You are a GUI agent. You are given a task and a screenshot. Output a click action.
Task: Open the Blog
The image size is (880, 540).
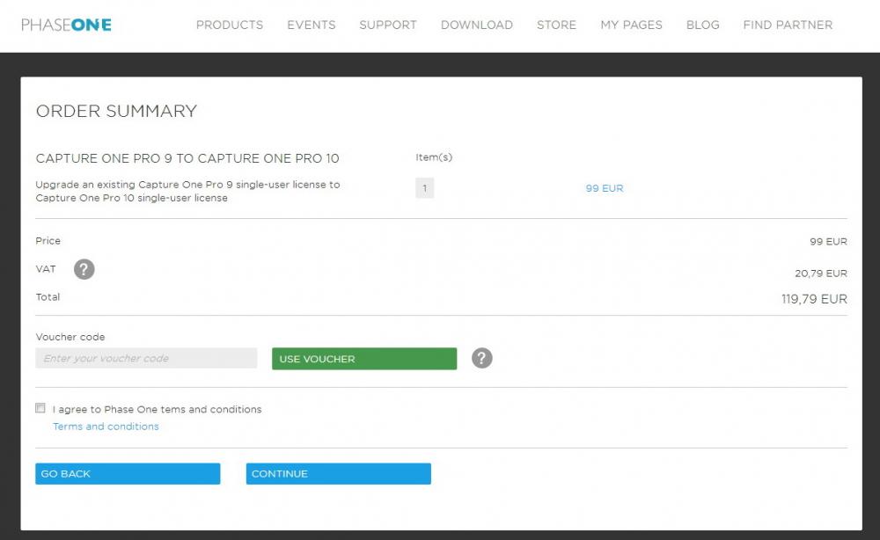(702, 25)
